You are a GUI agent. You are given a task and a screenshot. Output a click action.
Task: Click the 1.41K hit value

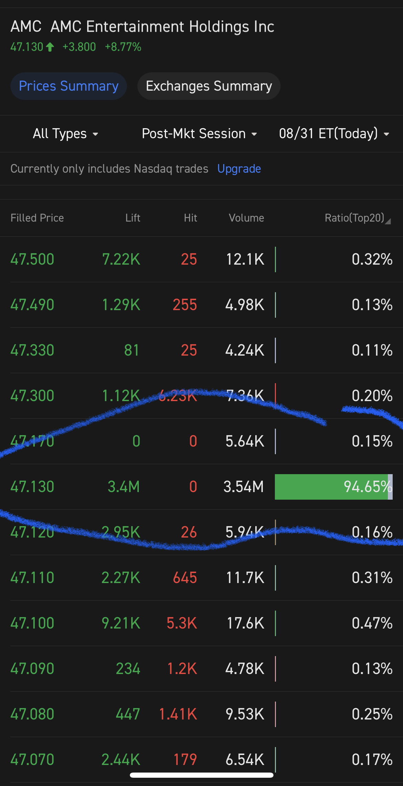click(178, 714)
